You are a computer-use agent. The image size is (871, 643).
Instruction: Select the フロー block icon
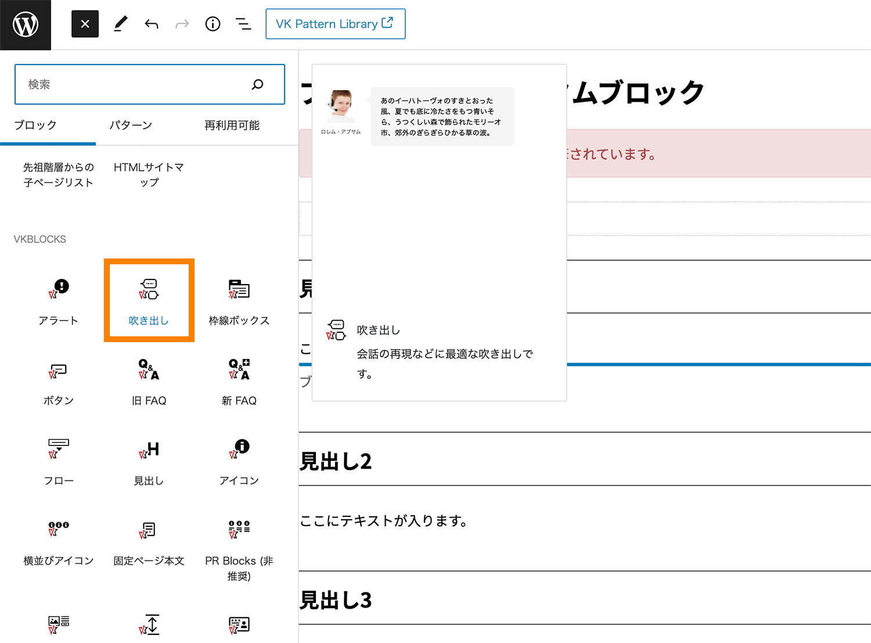58,461
